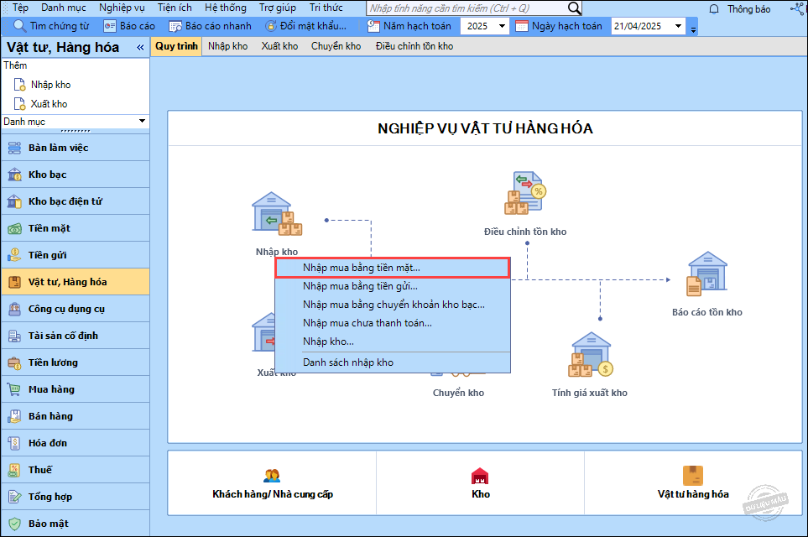808x537 pixels.
Task: Expand the Danh mục dropdown
Action: coord(142,122)
